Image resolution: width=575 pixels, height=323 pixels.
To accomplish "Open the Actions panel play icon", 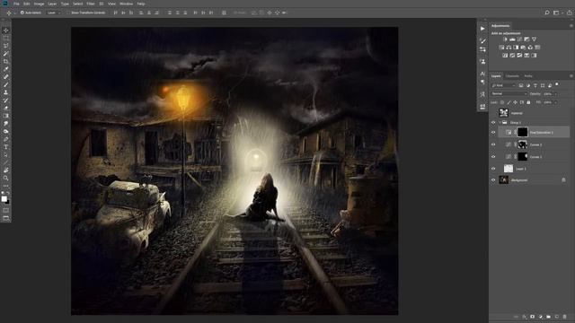I will (x=482, y=29).
